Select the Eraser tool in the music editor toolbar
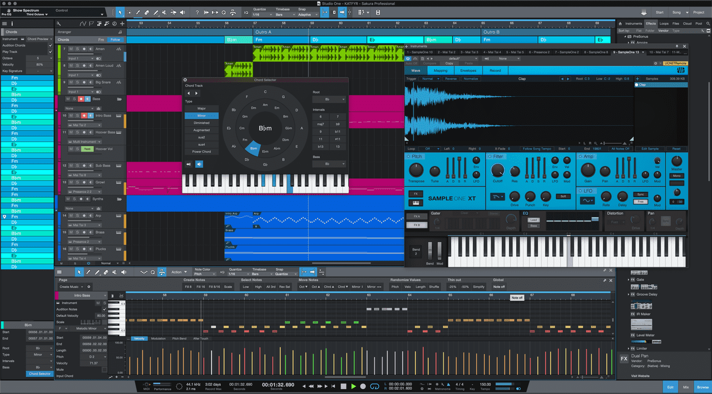712x394 pixels. point(106,272)
